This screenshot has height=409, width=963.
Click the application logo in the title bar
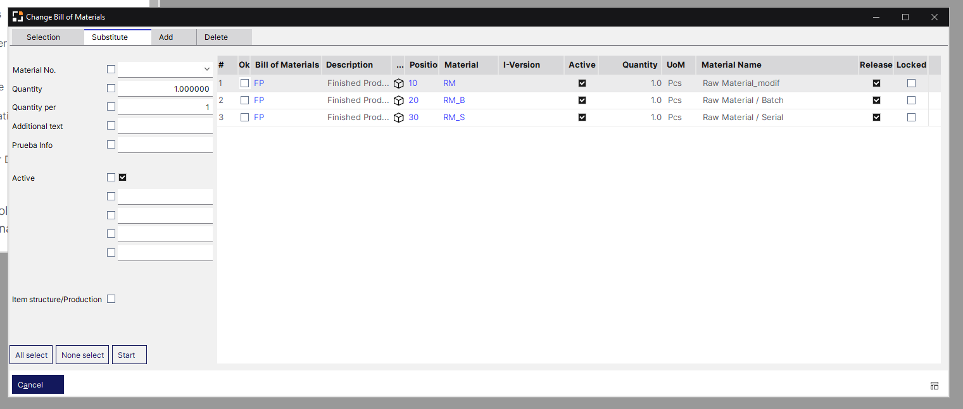coord(18,17)
